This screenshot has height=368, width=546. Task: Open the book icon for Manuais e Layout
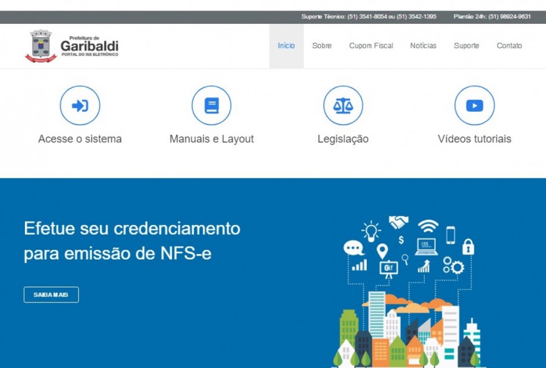tap(212, 105)
